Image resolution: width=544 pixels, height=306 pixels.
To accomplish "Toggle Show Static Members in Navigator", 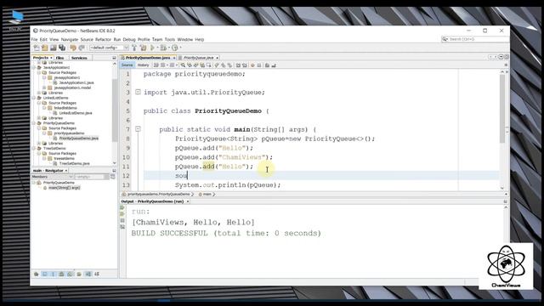I will [x=53, y=274].
